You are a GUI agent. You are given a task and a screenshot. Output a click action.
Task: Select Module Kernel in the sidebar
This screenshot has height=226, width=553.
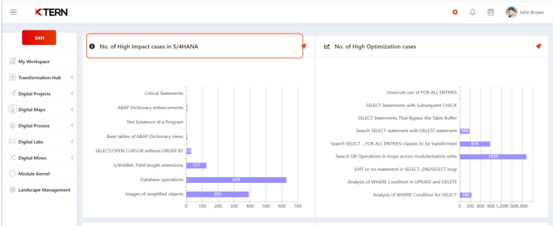[34, 174]
